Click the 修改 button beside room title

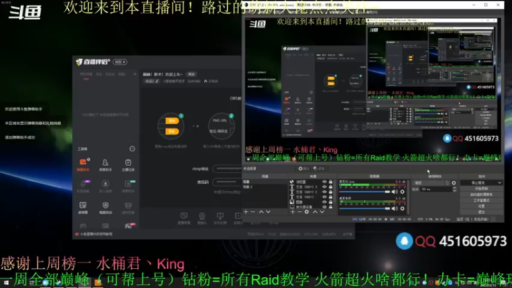click(191, 74)
